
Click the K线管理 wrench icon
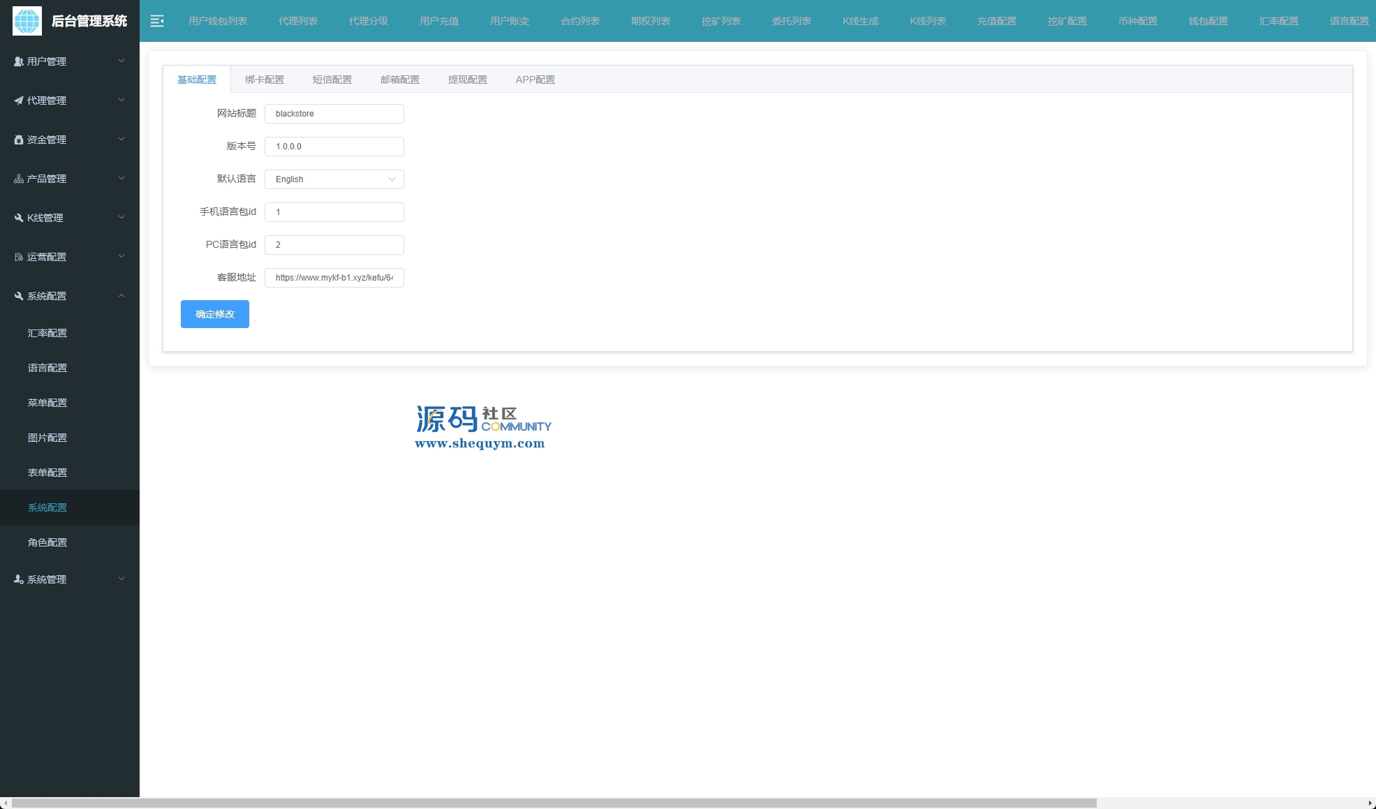point(19,218)
